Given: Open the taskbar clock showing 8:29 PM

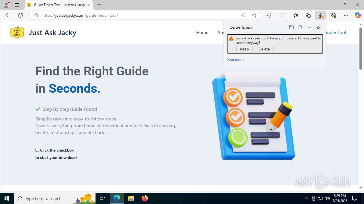Looking at the screenshot, I should tap(340, 198).
